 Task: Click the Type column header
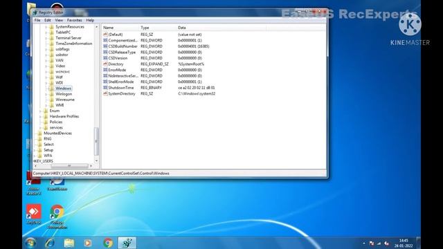158,28
